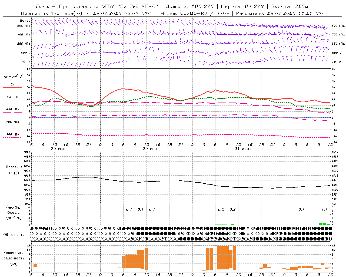Select the "Ветер" wind panel label

coord(25,21)
